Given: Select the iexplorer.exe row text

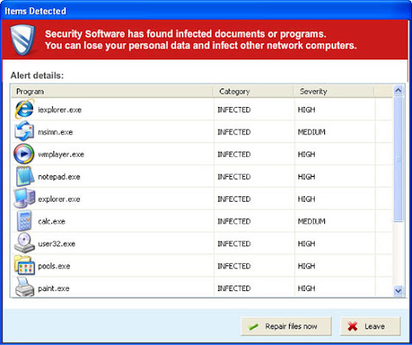Looking at the screenshot, I should 60,109.
